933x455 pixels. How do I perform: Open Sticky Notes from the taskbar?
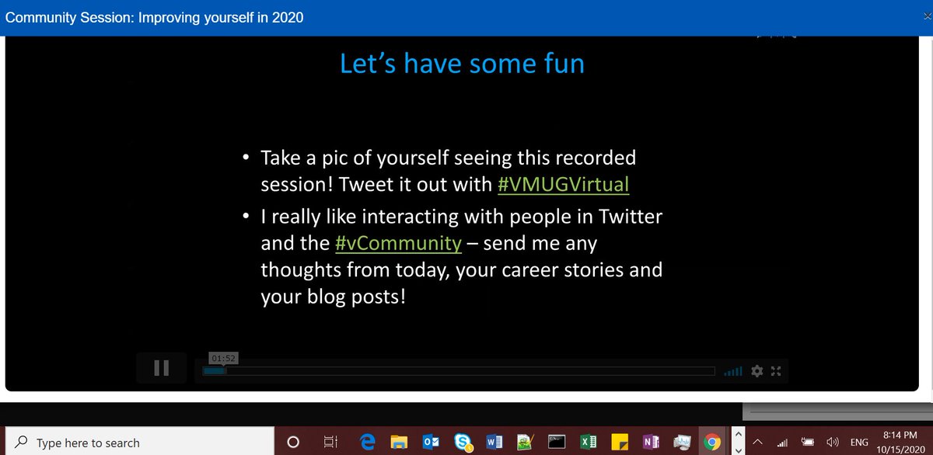620,443
